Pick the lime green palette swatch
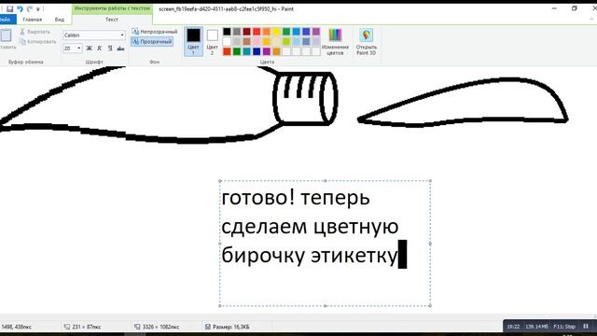 click(x=286, y=41)
